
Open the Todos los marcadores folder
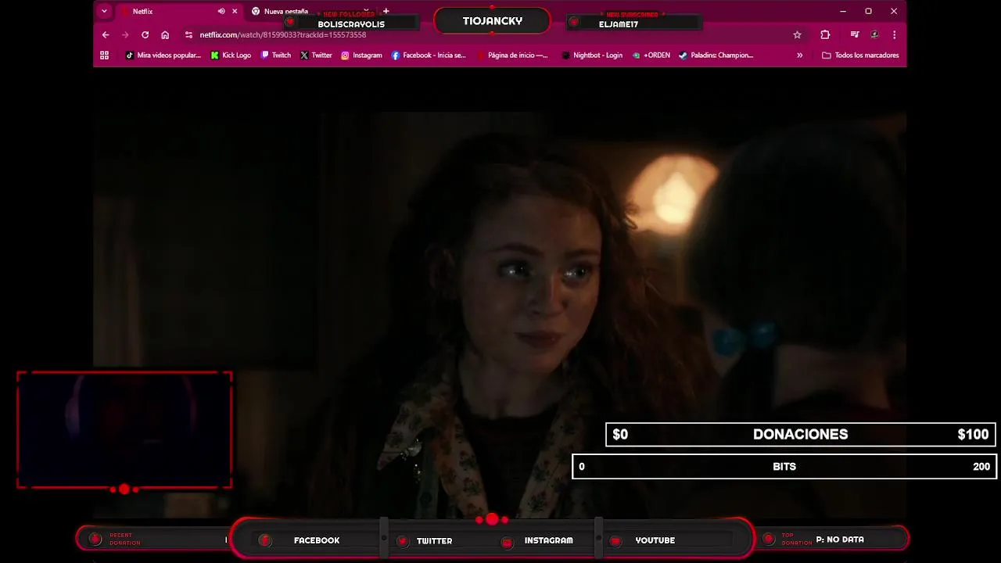tap(860, 56)
